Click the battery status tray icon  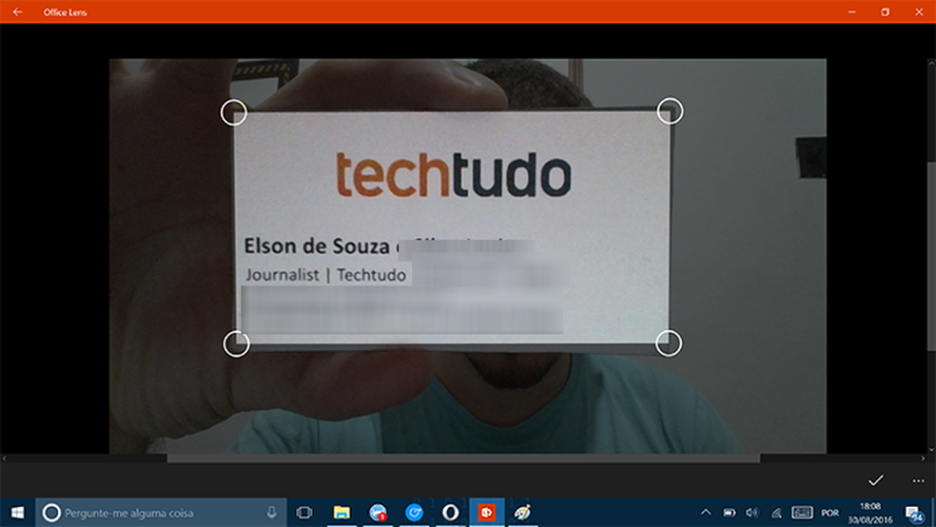pos(730,513)
